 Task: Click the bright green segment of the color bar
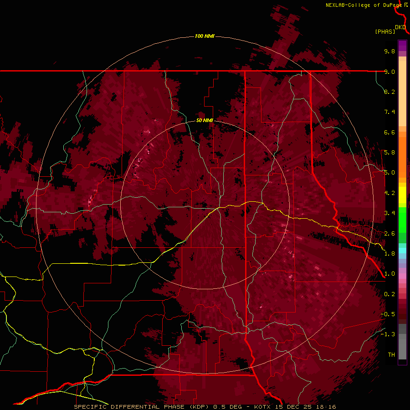[x=402, y=220]
